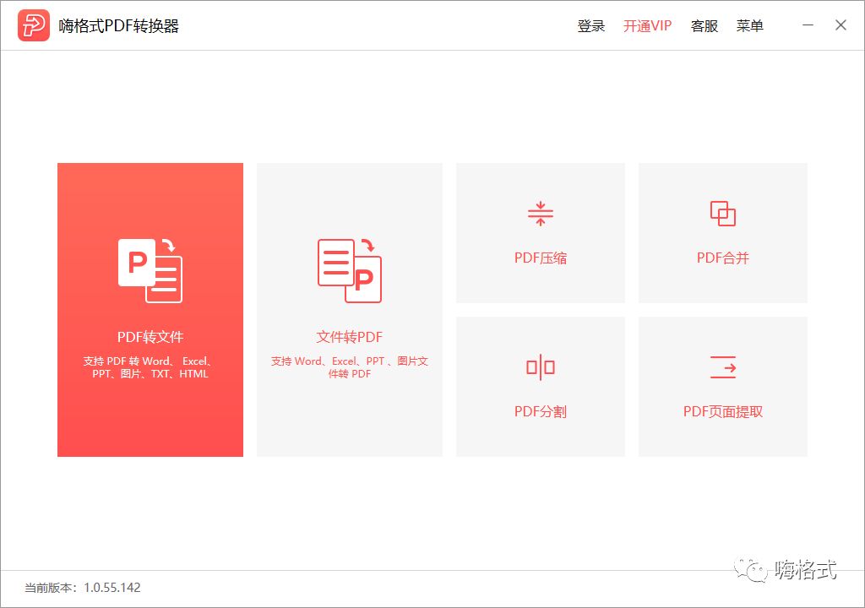Click the PDF压缩 label text

click(x=540, y=258)
